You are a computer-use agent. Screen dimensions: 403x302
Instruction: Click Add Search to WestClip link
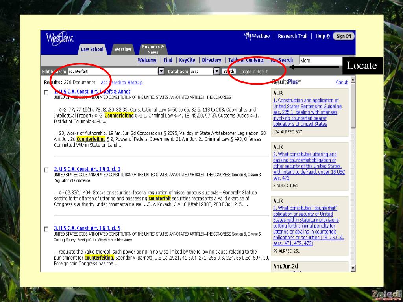click(122, 83)
